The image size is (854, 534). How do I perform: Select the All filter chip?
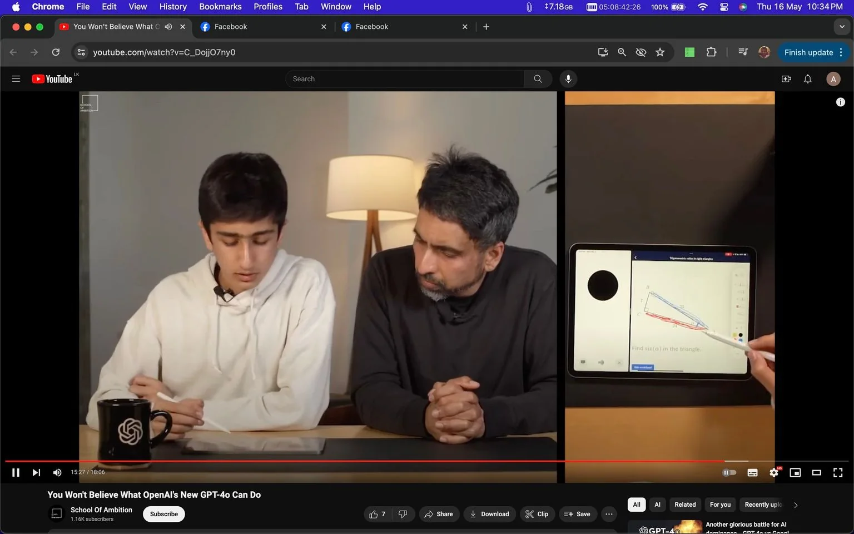point(637,505)
